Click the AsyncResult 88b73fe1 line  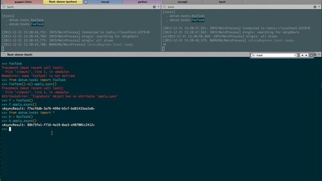(48, 125)
